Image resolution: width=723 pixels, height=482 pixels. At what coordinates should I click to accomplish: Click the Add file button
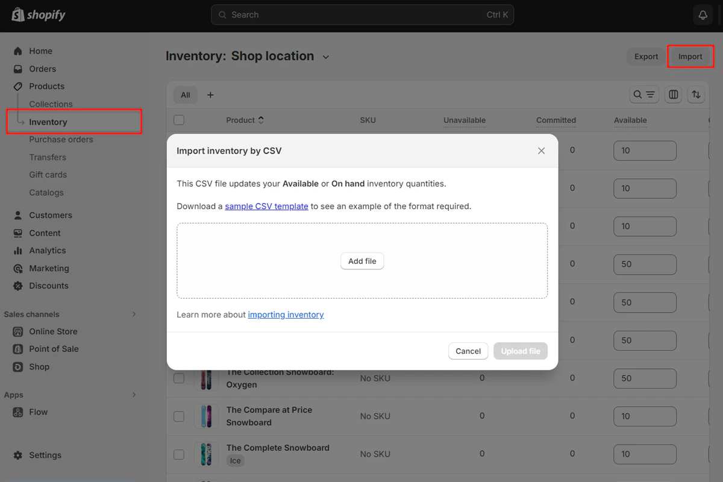click(x=361, y=261)
